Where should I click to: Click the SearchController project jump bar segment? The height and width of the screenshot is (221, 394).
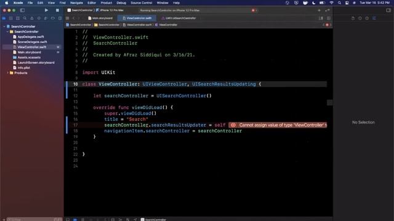tap(78, 25)
